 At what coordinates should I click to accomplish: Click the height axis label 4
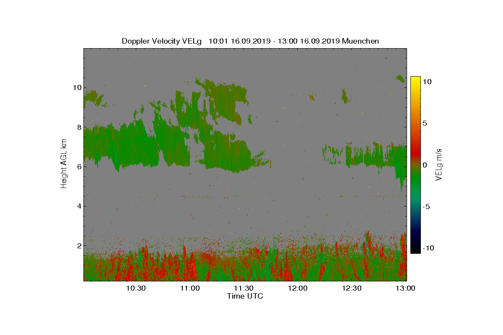tap(78, 206)
